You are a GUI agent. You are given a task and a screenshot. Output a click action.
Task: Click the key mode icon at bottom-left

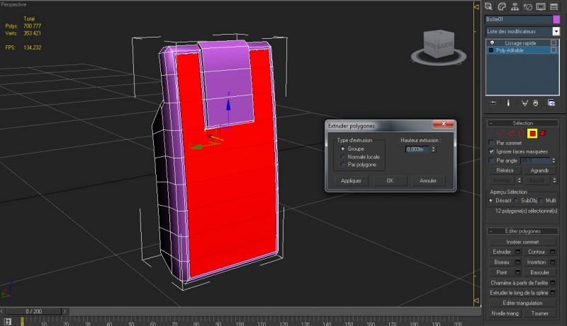7,321
